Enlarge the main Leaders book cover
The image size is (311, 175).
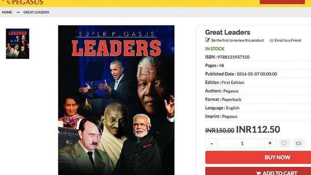click(x=116, y=100)
